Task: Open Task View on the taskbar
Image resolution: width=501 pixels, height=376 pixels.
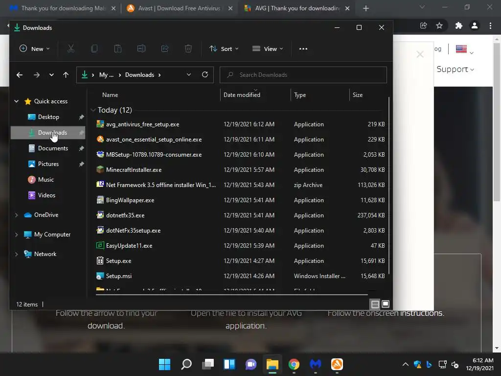Action: pyautogui.click(x=208, y=364)
